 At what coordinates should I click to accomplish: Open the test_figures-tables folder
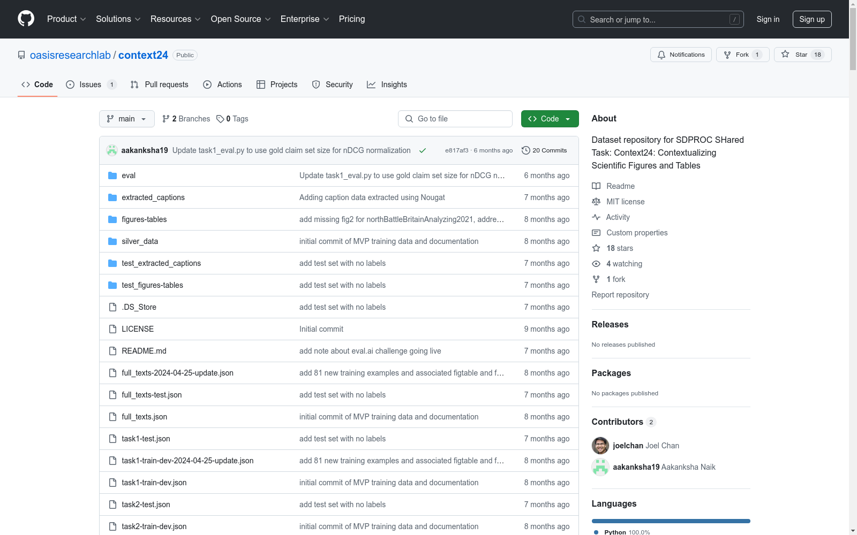click(x=152, y=285)
